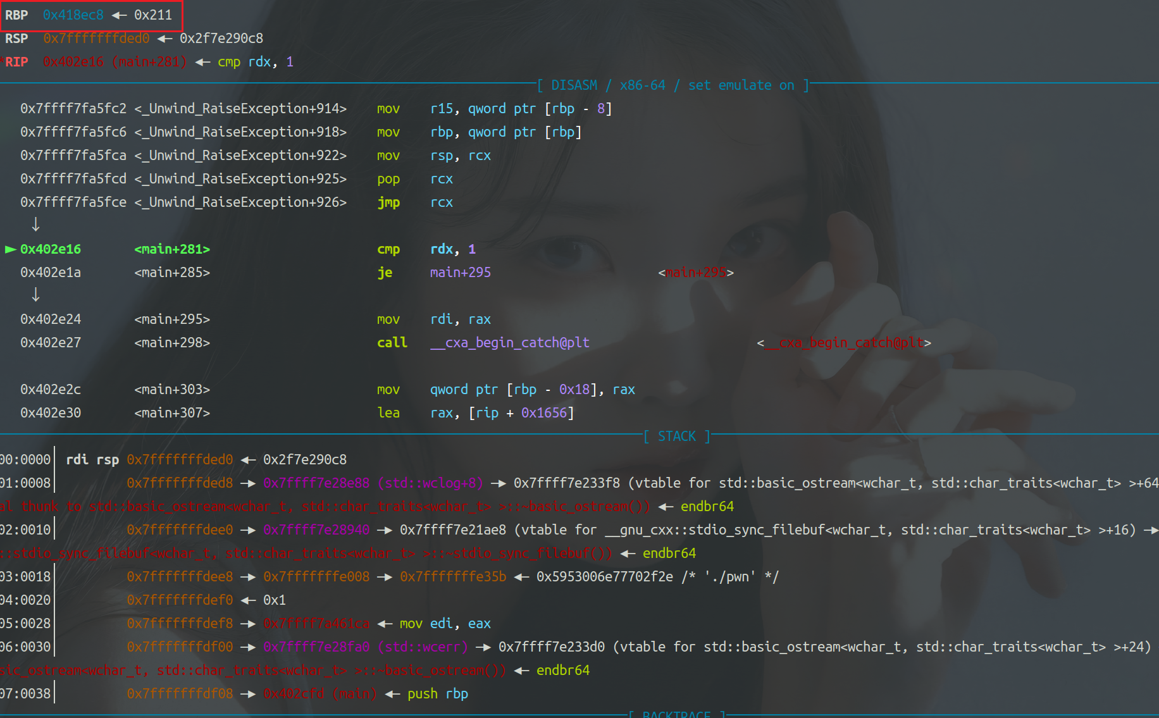Select the DISASM section header
1159x718 pixels.
click(673, 85)
